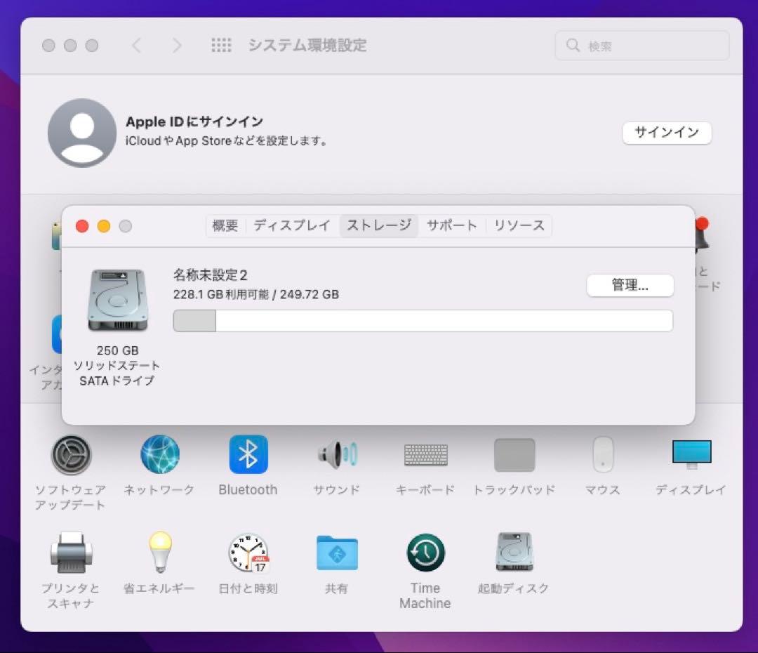Switch to the 概要 tab

[x=225, y=225]
